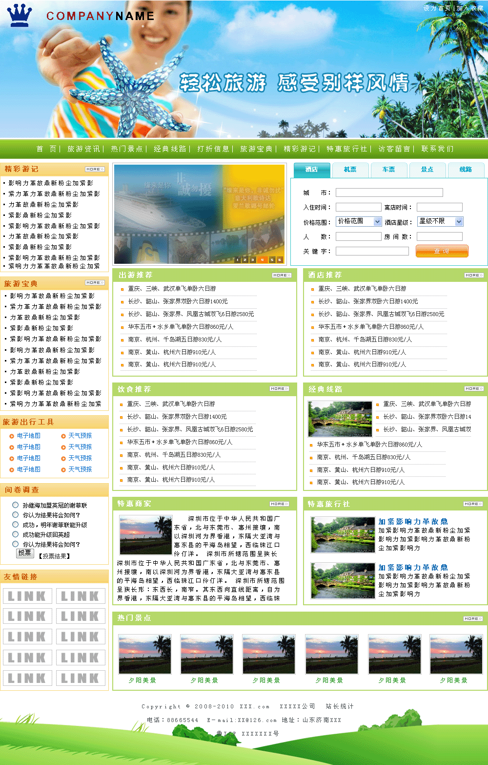Select the 成功能升级回英超 radio option

click(x=16, y=534)
